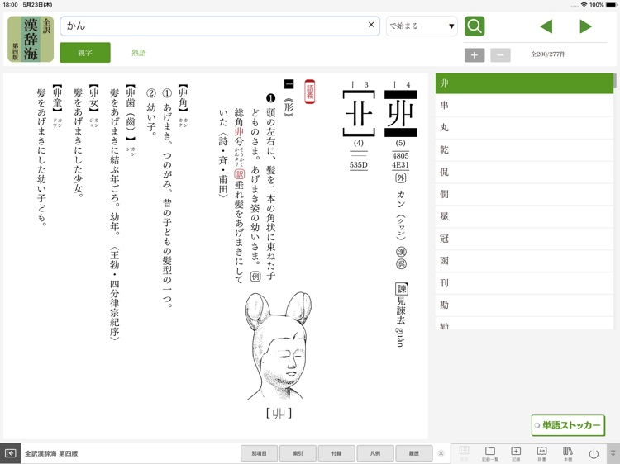Click the black minus square marker
This screenshot has height=464, width=620.
pyautogui.click(x=289, y=83)
